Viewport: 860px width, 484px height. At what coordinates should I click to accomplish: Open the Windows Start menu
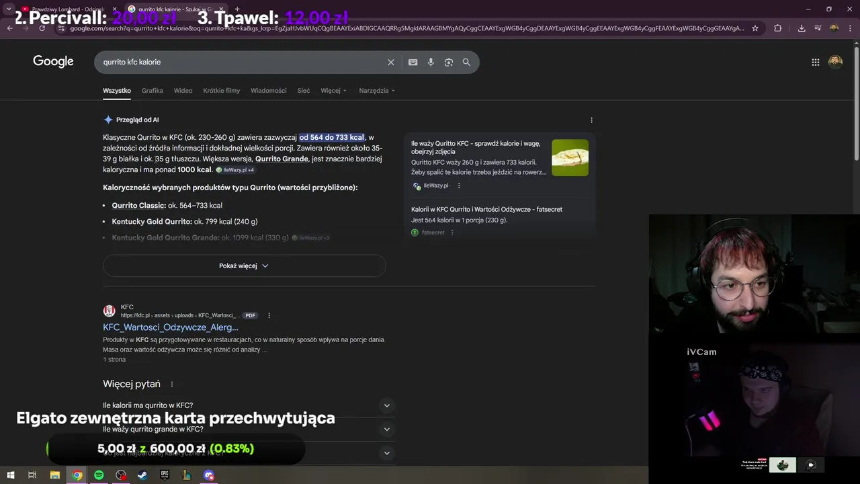coord(10,475)
